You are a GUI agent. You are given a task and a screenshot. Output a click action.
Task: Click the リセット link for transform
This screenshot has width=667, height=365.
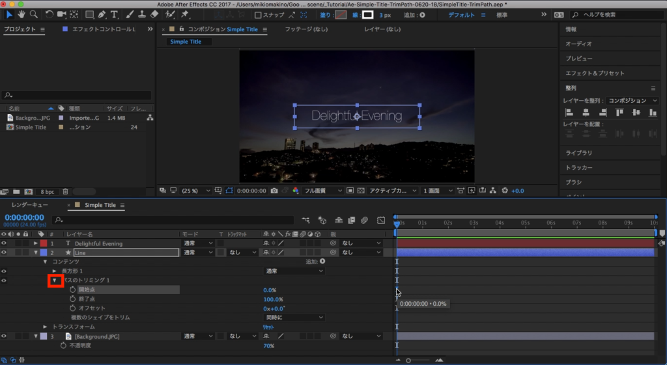coord(268,327)
